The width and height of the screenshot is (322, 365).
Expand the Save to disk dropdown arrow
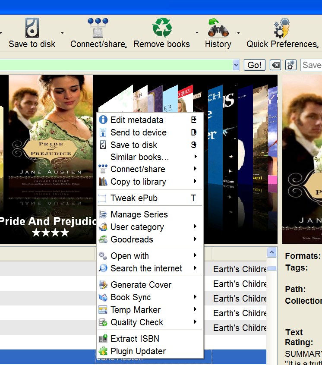(62, 33)
